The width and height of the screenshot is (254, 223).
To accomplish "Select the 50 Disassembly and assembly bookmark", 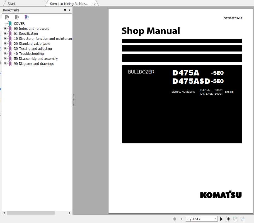I will 36,59.
